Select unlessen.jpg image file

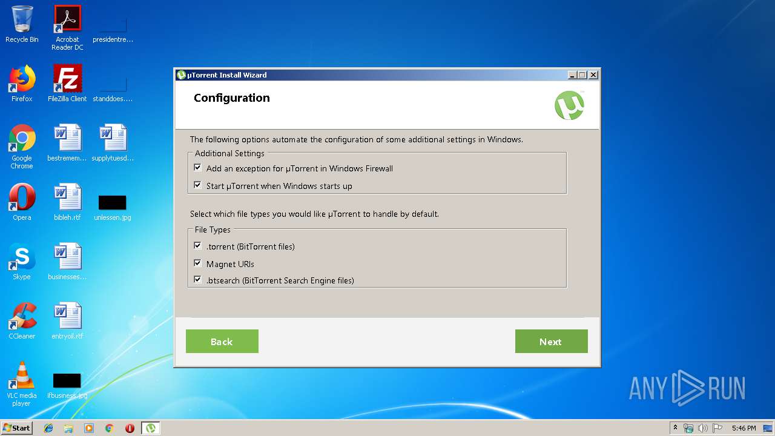[113, 208]
